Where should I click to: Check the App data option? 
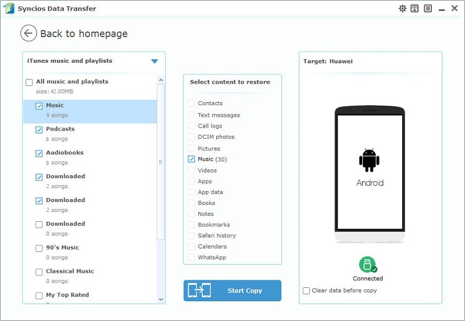point(191,192)
